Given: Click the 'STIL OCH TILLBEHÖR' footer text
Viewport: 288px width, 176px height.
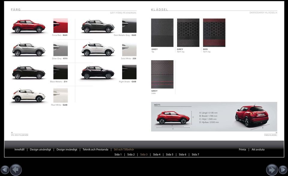Looking at the screenshot, I should pos(20,135).
